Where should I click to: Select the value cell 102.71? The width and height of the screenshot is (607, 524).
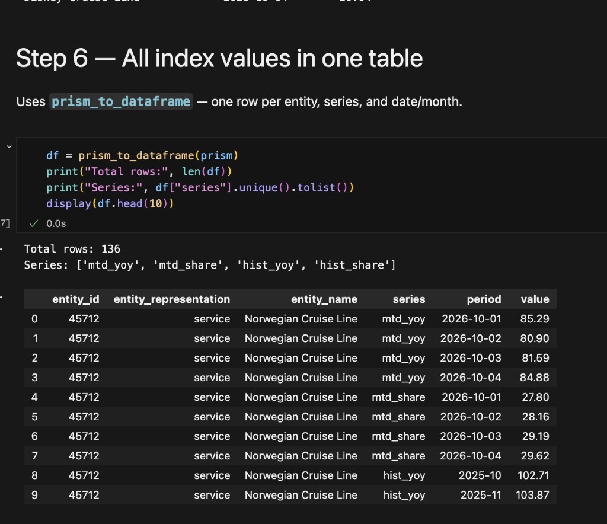click(533, 475)
